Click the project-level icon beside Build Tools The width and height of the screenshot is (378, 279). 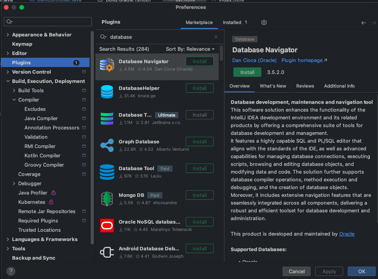(x=84, y=90)
